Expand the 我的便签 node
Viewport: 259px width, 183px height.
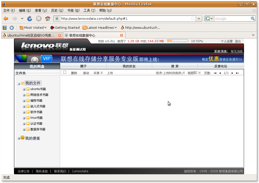tap(19, 138)
